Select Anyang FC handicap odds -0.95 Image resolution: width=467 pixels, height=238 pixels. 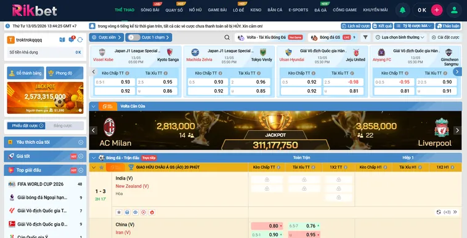(394, 82)
